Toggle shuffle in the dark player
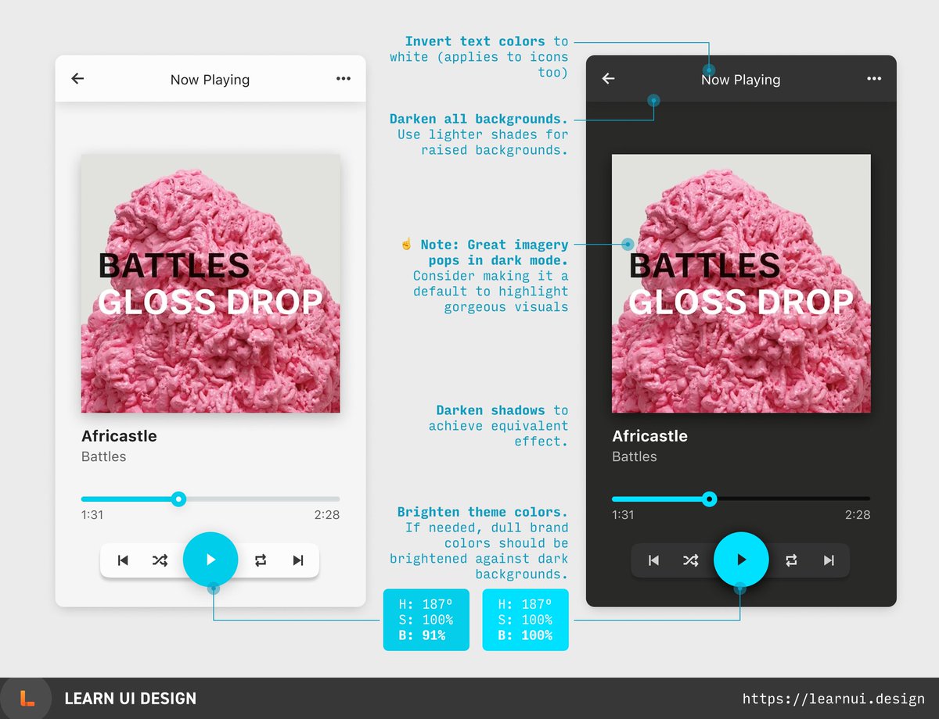This screenshot has width=939, height=719. coord(691,560)
